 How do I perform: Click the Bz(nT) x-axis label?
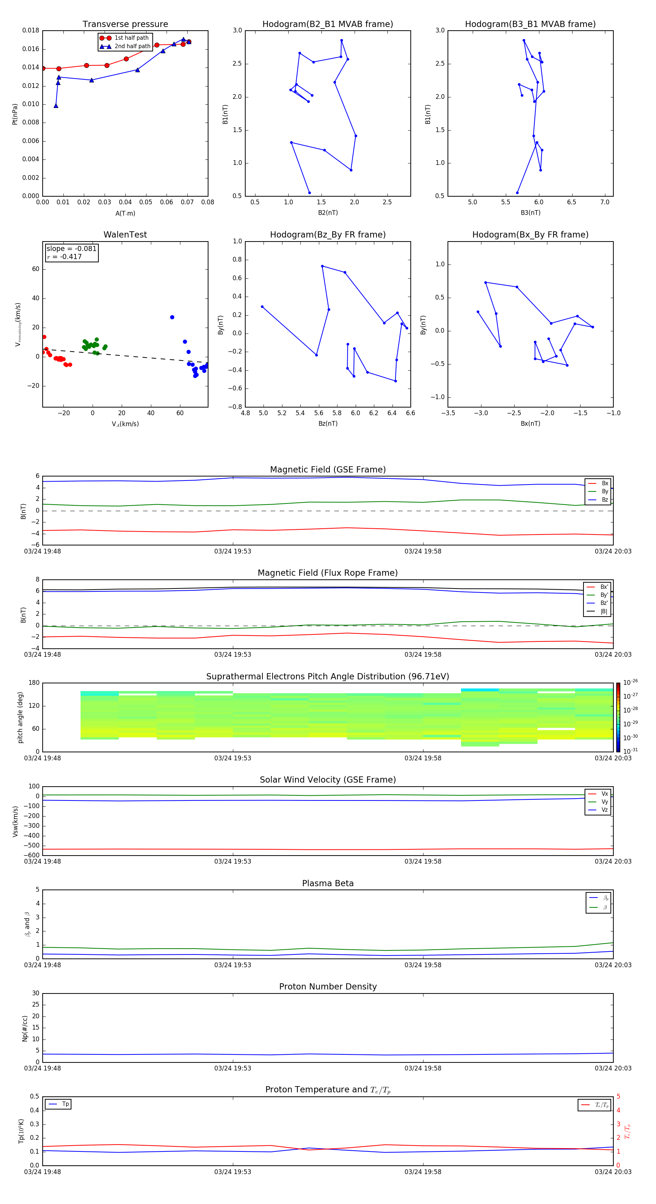[x=328, y=424]
